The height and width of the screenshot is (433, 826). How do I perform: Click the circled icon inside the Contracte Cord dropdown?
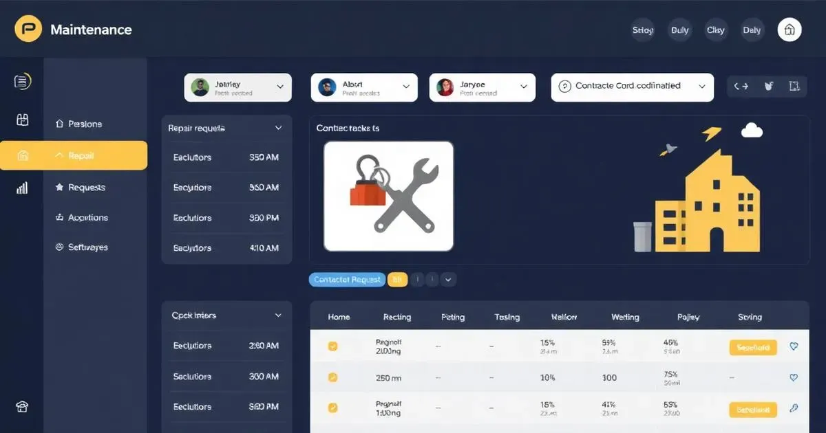pyautogui.click(x=564, y=87)
